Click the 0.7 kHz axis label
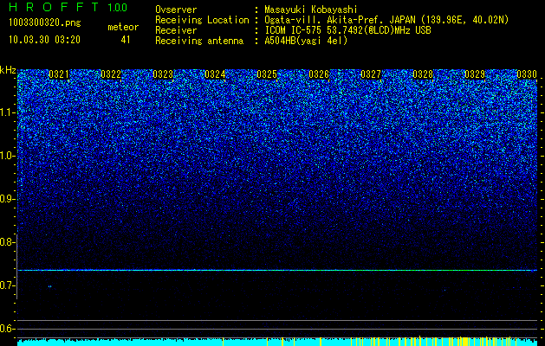The width and height of the screenshot is (545, 346). 8,285
